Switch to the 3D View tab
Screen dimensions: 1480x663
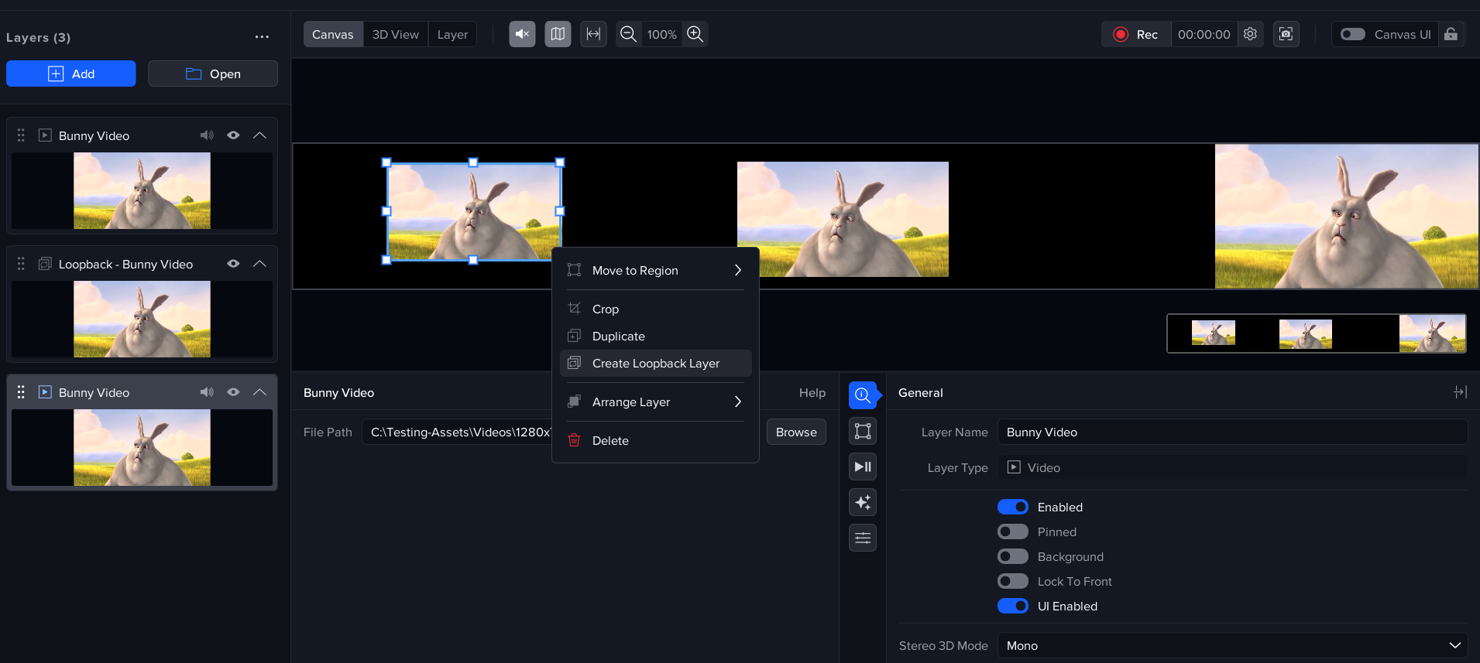[x=395, y=34]
